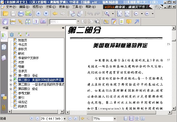Click the Zoom In magnifier tool

tap(107, 14)
